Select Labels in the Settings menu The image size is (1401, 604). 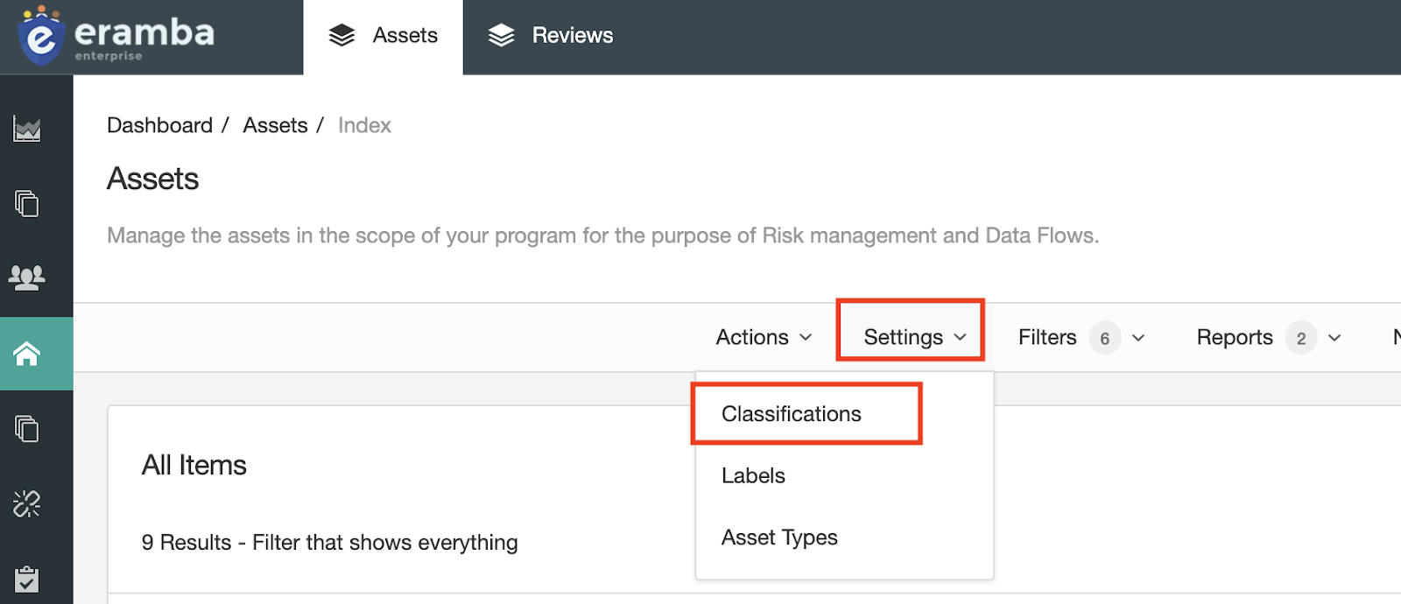[x=753, y=475]
